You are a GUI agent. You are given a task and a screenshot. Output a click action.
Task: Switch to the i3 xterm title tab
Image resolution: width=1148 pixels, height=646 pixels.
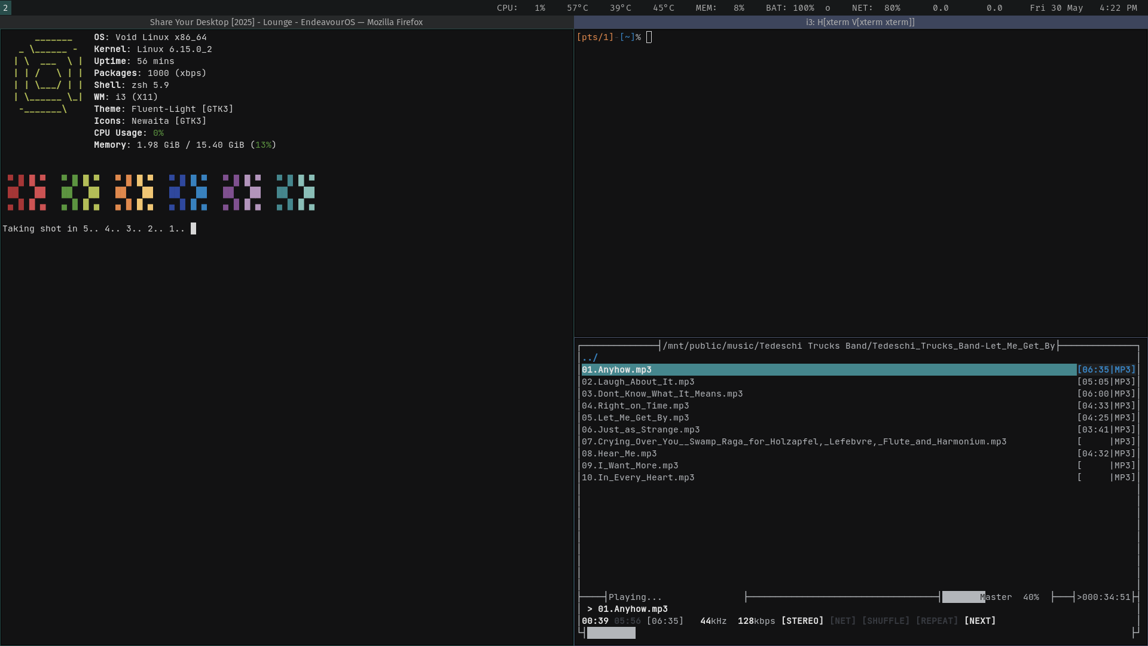(860, 22)
